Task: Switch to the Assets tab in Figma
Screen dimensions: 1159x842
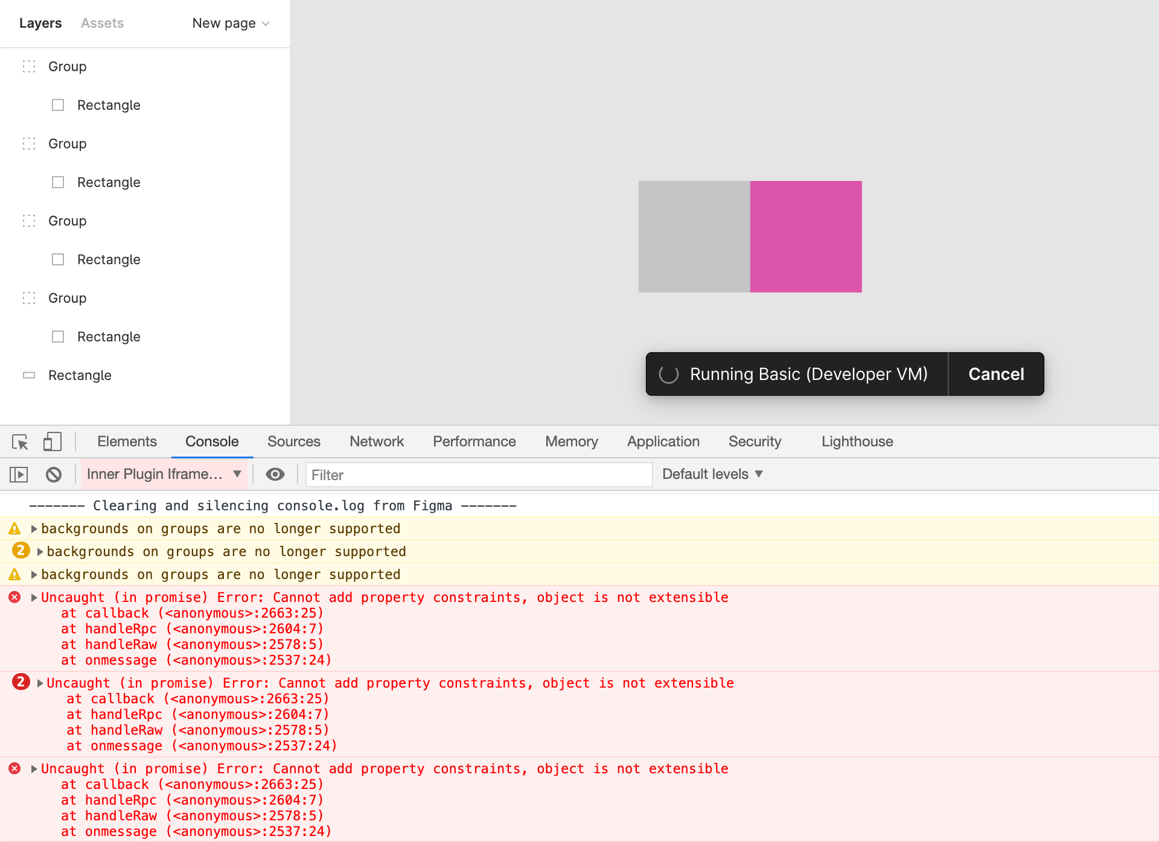Action: 101,23
